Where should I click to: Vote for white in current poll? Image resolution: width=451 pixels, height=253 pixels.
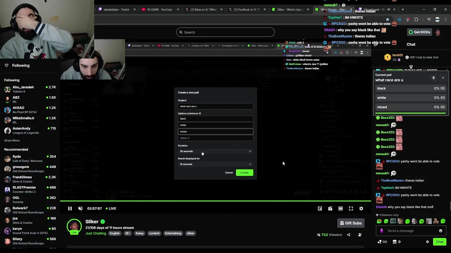tap(411, 98)
